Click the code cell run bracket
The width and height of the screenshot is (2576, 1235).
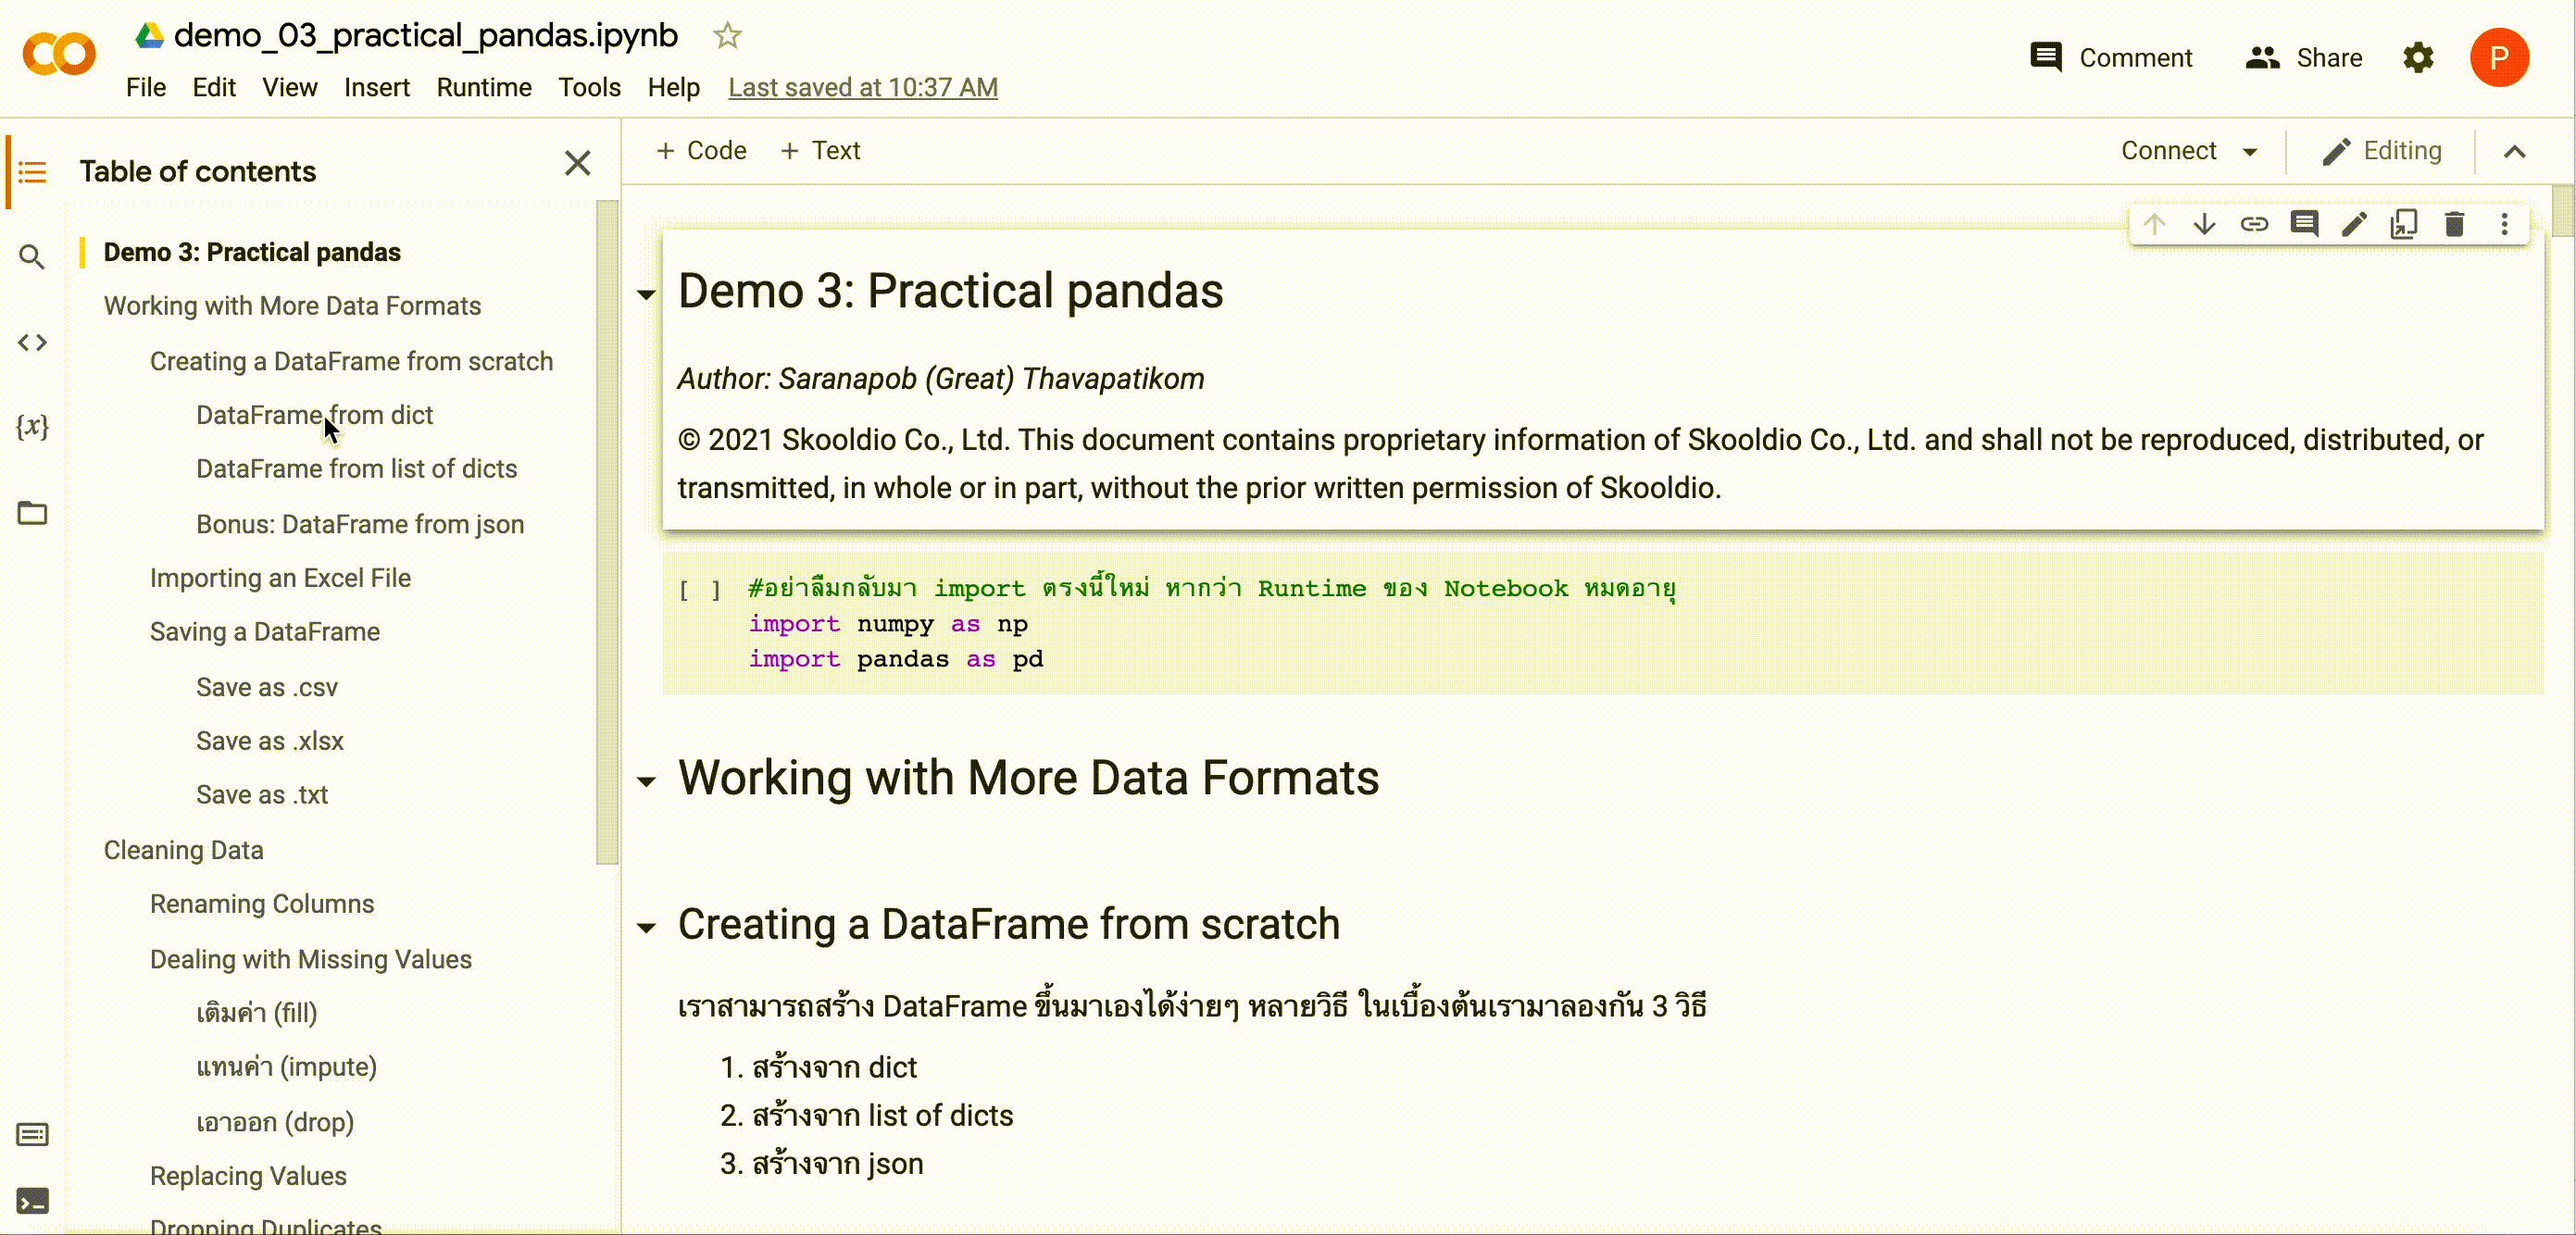pos(700,590)
